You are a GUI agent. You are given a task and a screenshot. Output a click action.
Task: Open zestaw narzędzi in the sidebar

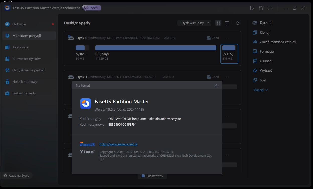[29, 93]
